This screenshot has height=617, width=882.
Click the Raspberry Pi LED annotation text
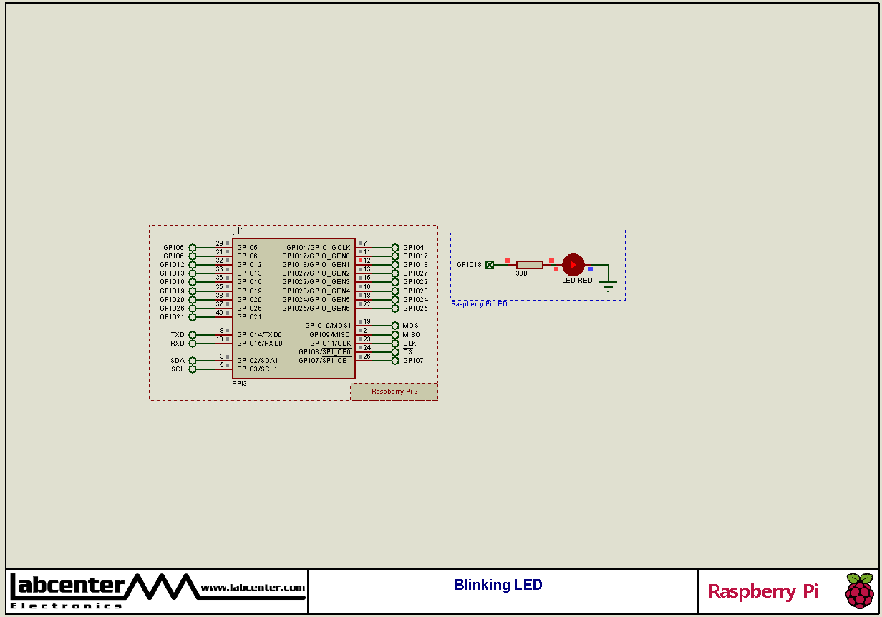478,303
